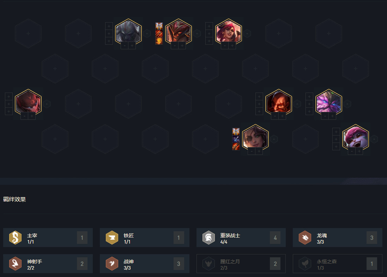
Task: Click the 主宰 trait icon
Action: tap(15, 238)
